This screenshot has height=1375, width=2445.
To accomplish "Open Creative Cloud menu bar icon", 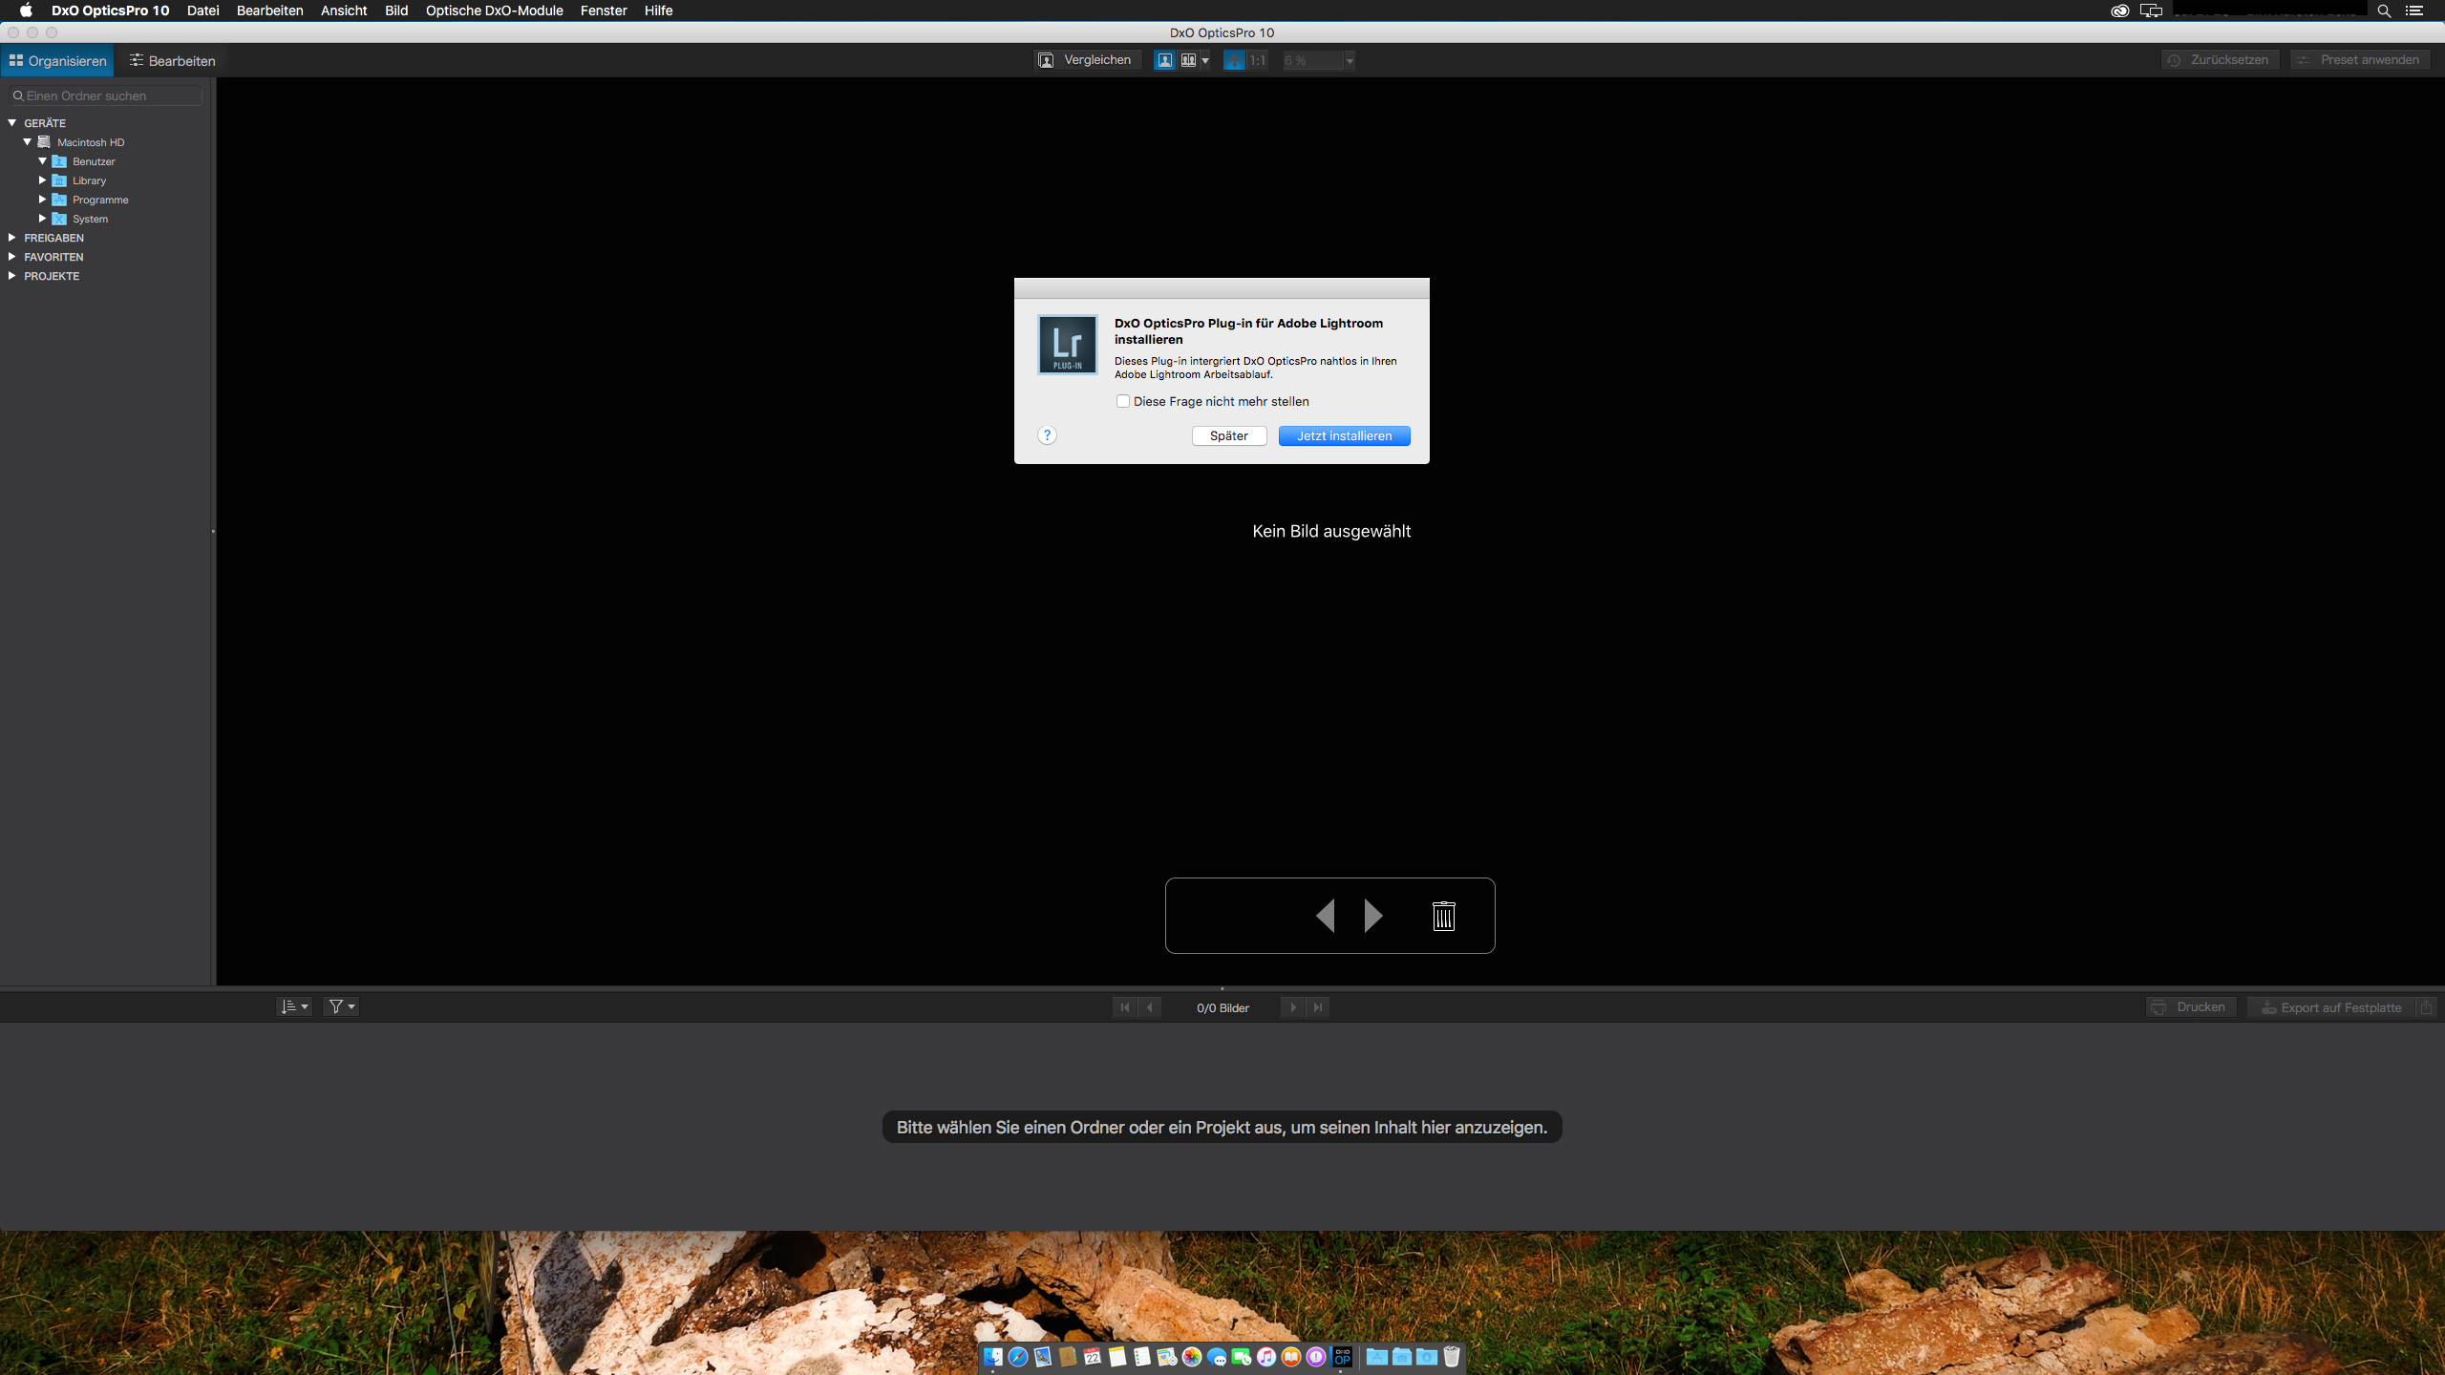I will tap(2119, 11).
